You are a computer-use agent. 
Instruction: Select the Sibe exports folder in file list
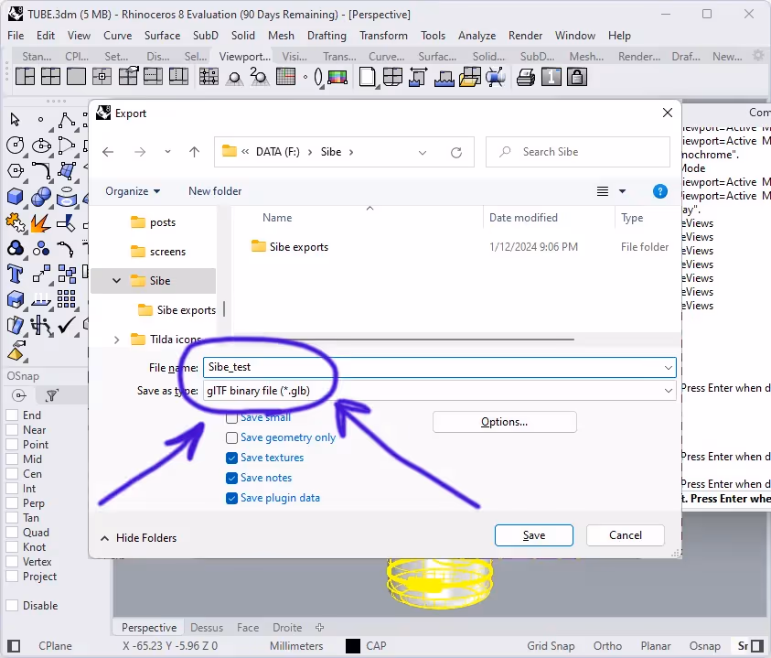coord(298,247)
